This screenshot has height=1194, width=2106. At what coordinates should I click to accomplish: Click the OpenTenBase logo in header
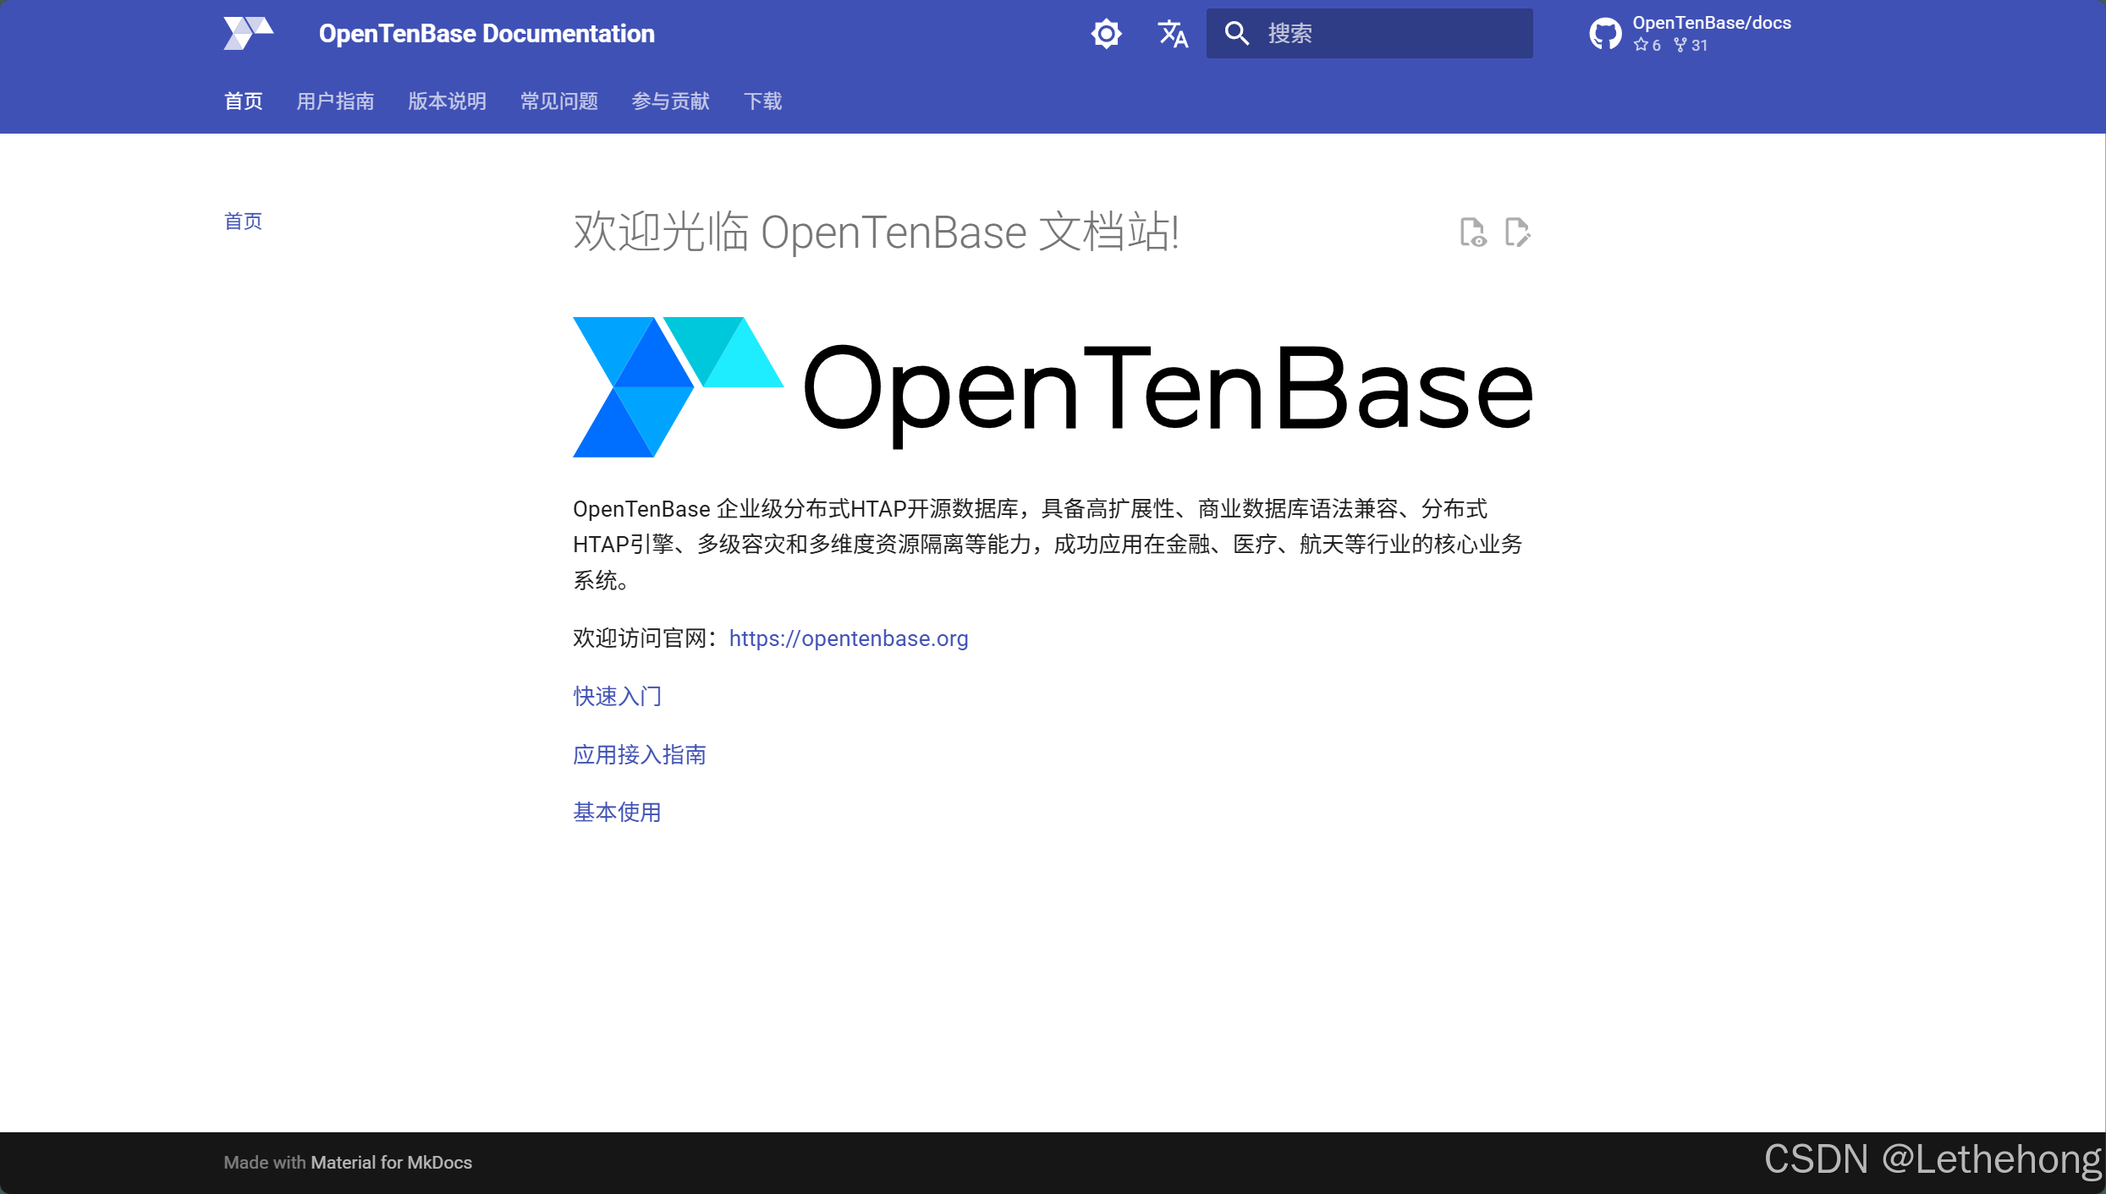pyautogui.click(x=248, y=34)
